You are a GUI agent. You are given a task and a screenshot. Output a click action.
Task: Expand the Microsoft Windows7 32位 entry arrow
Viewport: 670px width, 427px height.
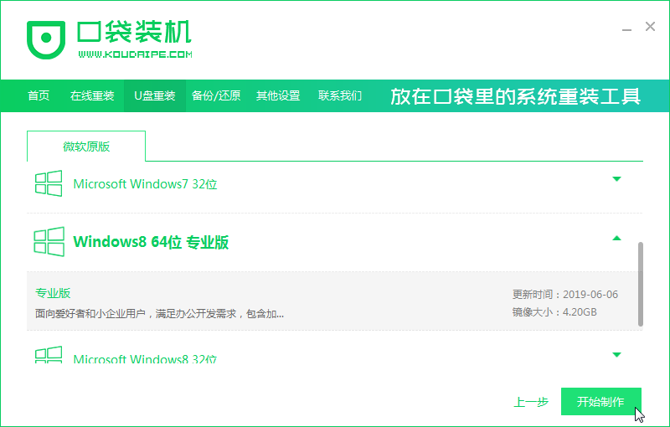click(x=616, y=179)
